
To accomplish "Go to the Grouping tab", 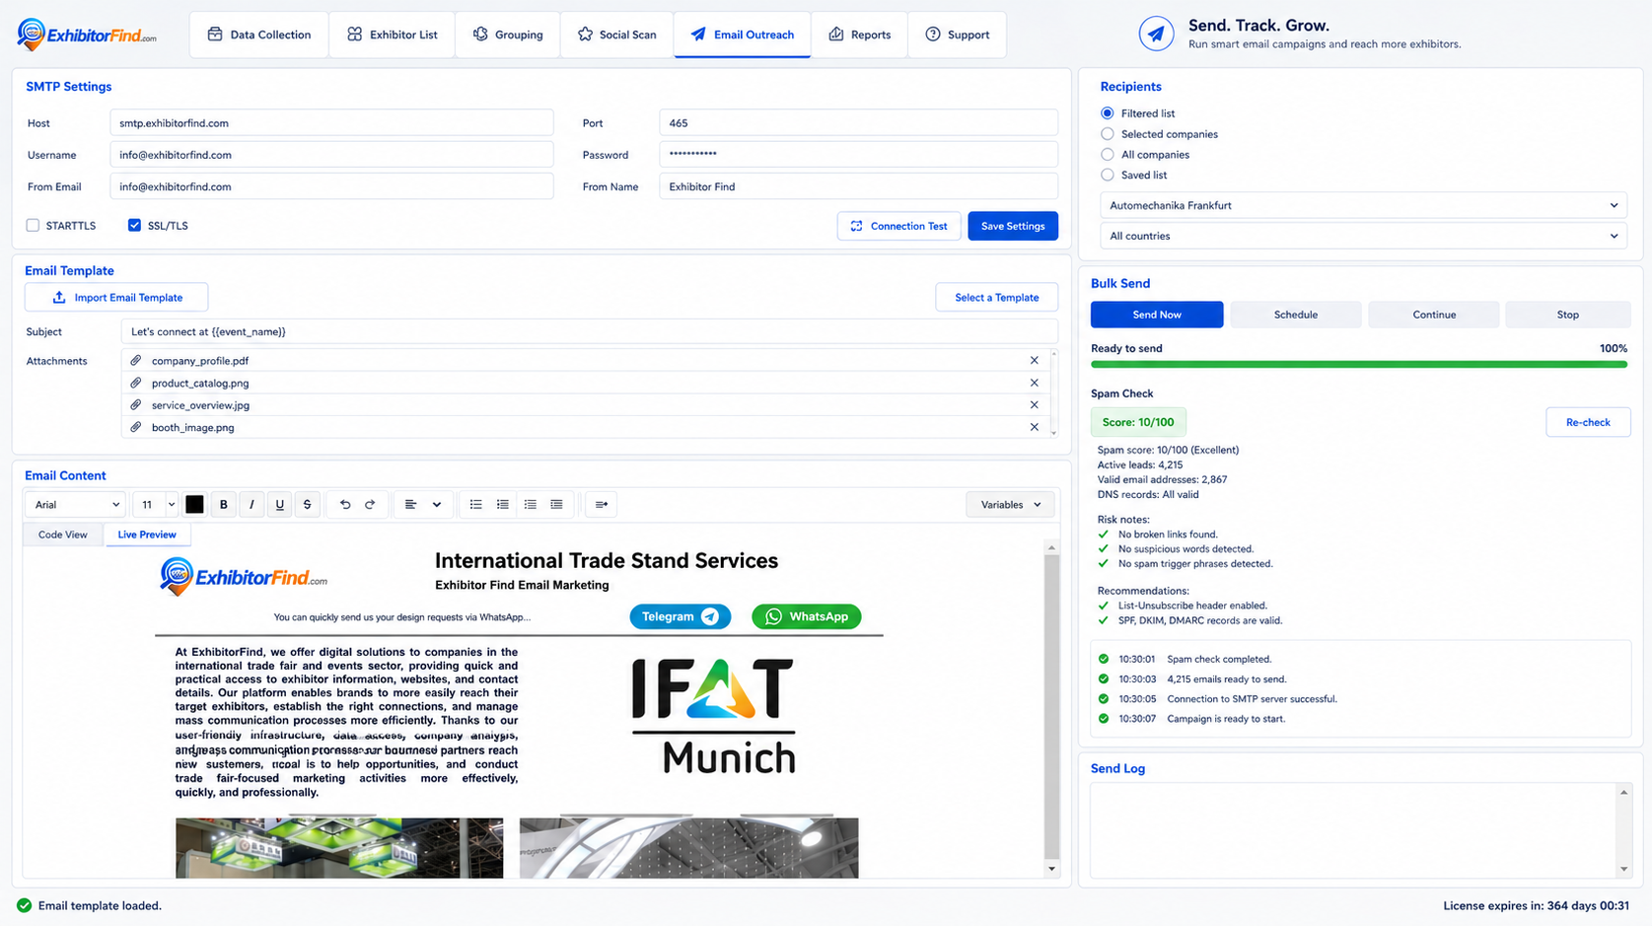I will click(x=508, y=35).
